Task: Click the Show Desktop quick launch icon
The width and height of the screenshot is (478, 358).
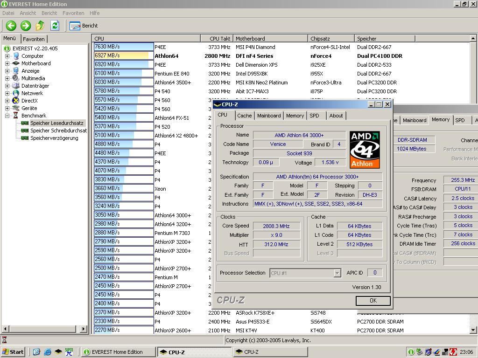Action: 36,352
